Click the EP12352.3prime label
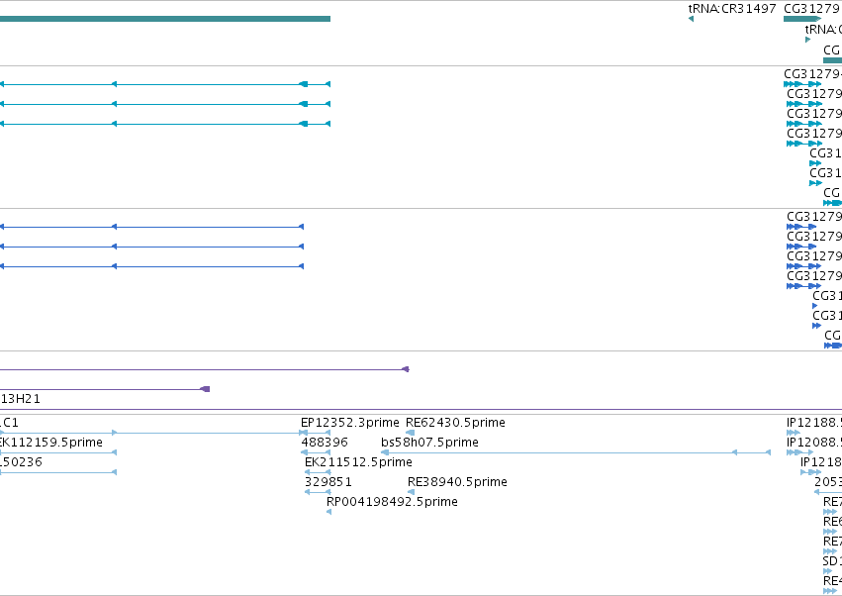This screenshot has width=842, height=596. pyautogui.click(x=349, y=423)
